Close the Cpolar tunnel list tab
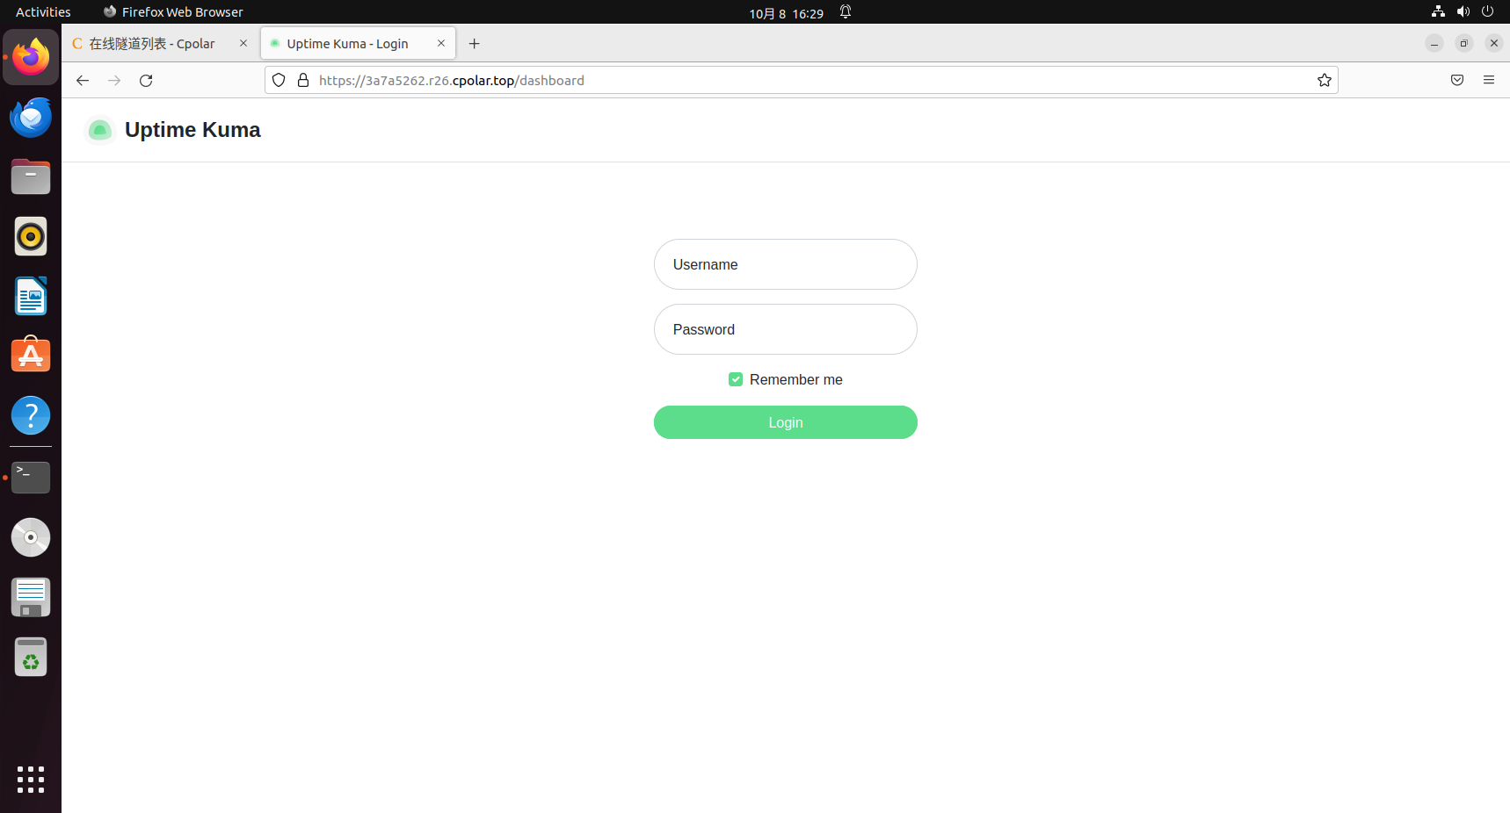 (x=243, y=43)
